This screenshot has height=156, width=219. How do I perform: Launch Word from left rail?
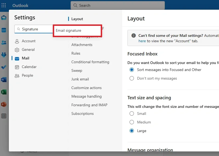coord(4,80)
